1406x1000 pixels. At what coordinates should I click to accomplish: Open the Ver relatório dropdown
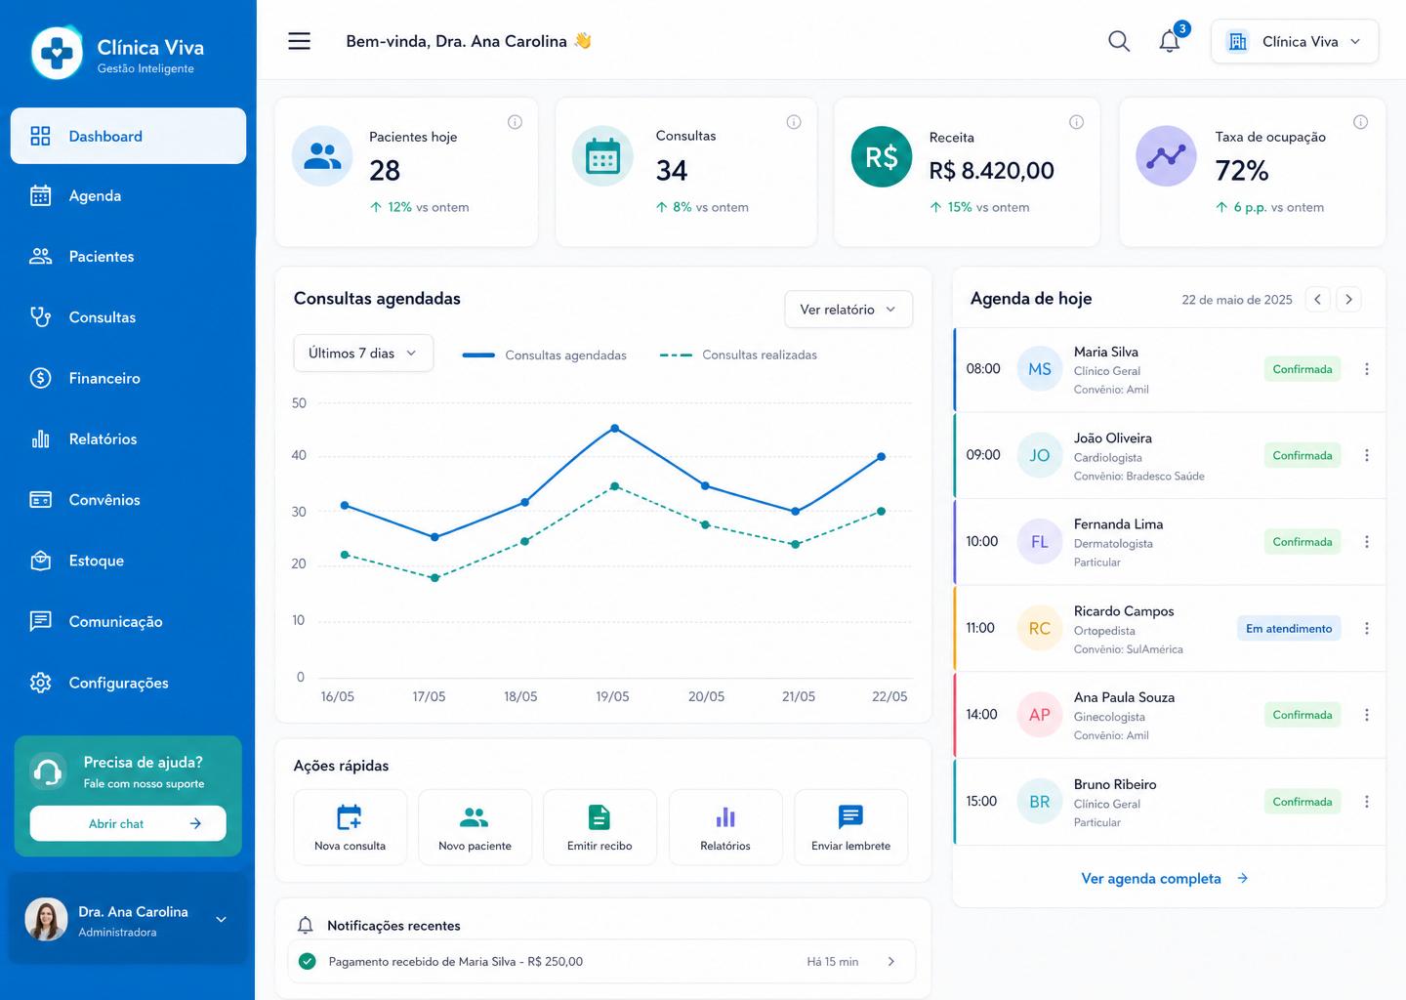click(x=848, y=310)
